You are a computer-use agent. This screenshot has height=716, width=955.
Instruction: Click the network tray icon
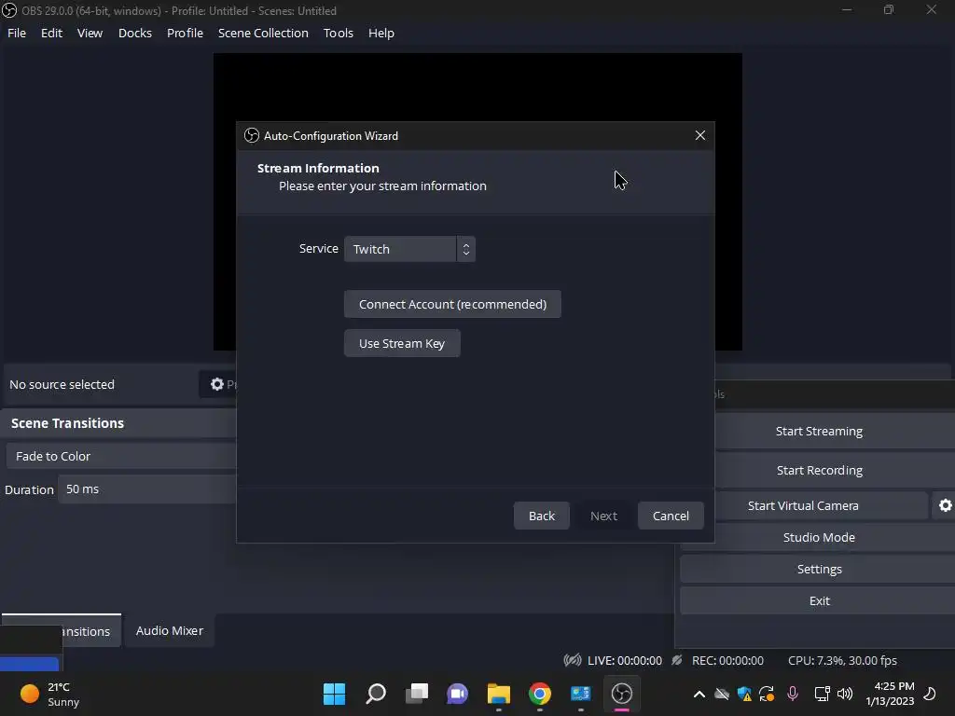pos(823,694)
